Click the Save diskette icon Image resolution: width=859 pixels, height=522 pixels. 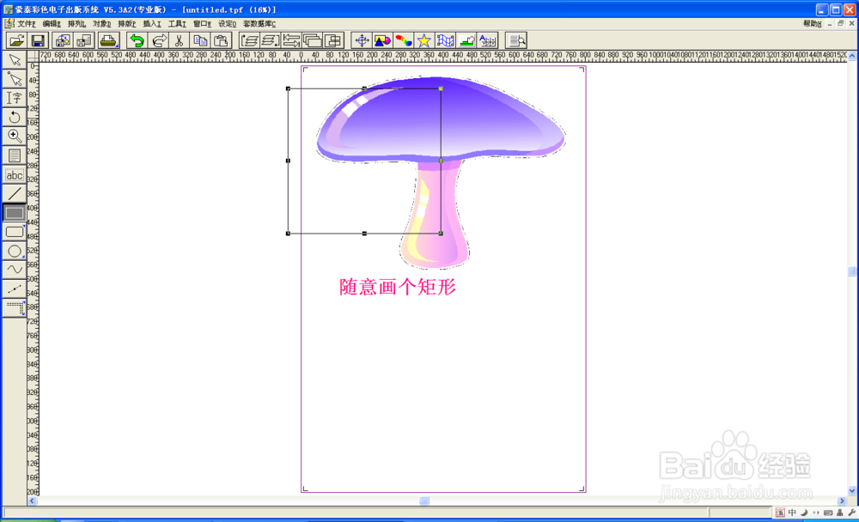(38, 39)
